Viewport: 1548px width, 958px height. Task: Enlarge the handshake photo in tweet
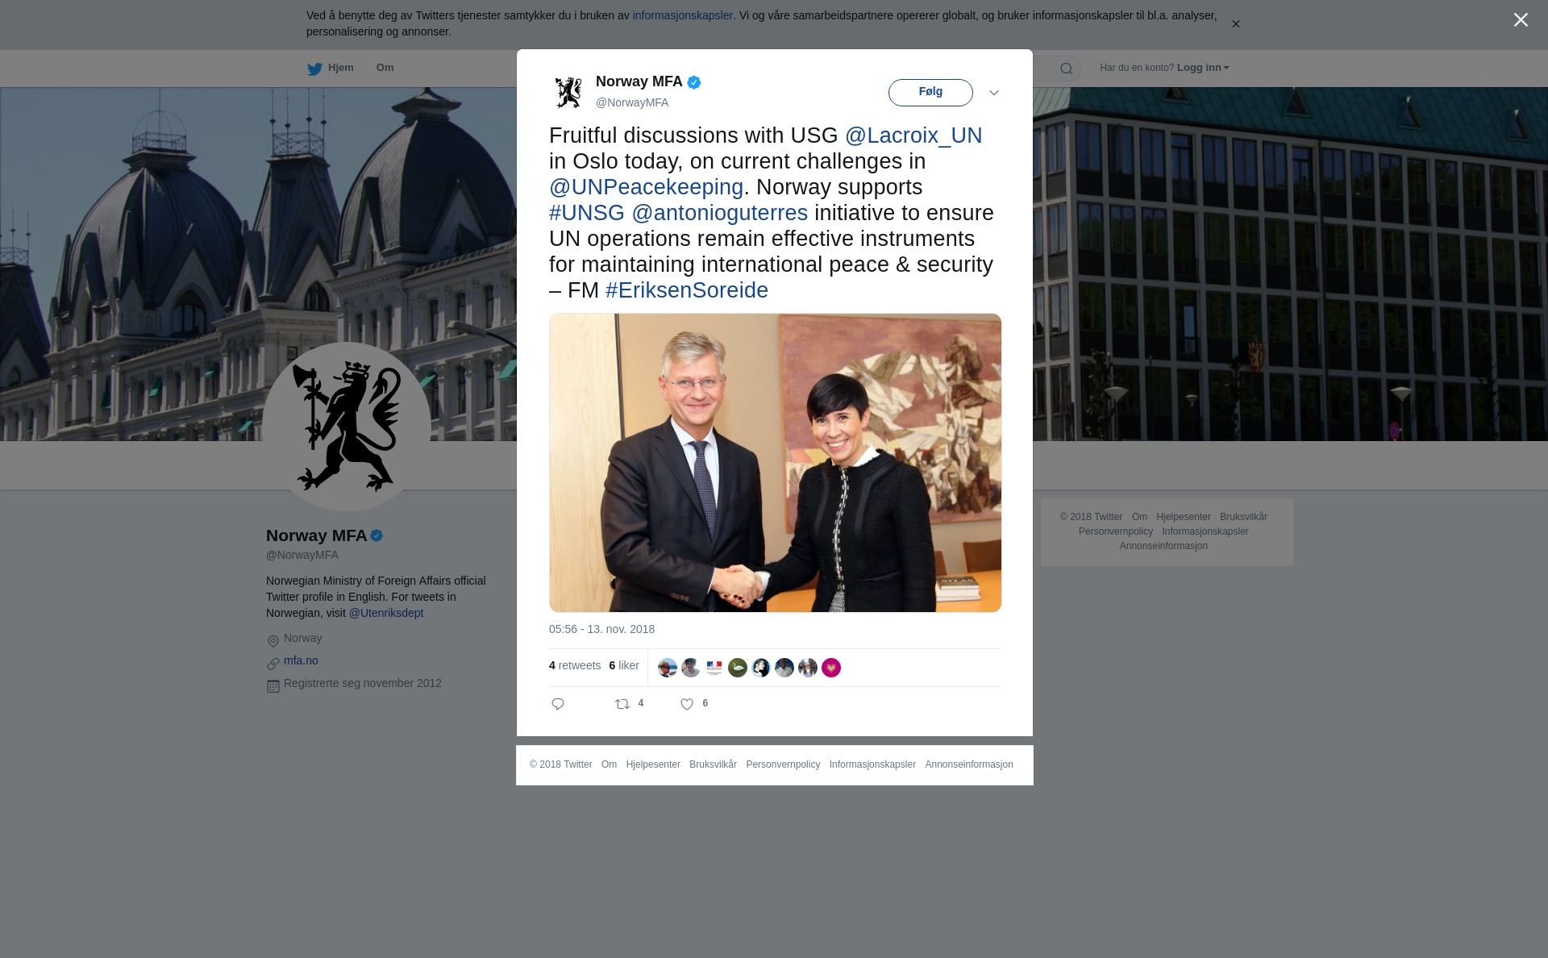coord(775,463)
